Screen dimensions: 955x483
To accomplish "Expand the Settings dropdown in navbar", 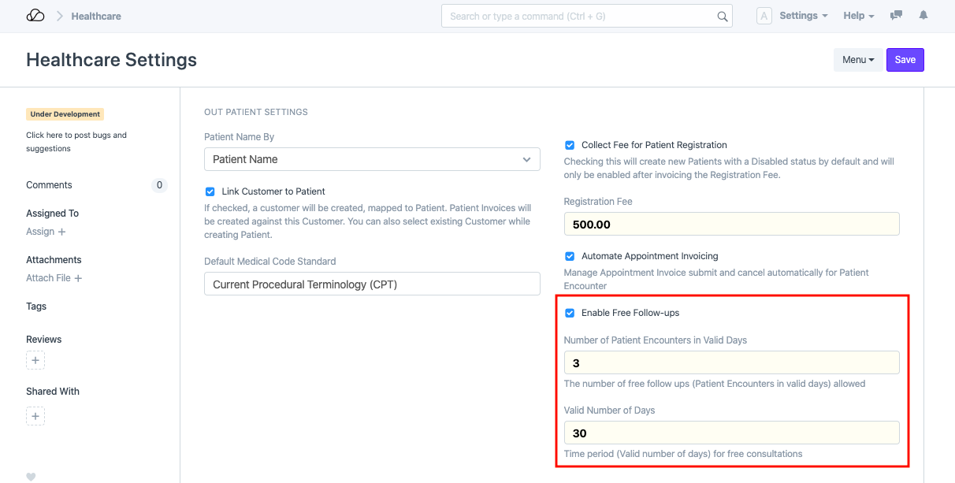I will pyautogui.click(x=803, y=16).
